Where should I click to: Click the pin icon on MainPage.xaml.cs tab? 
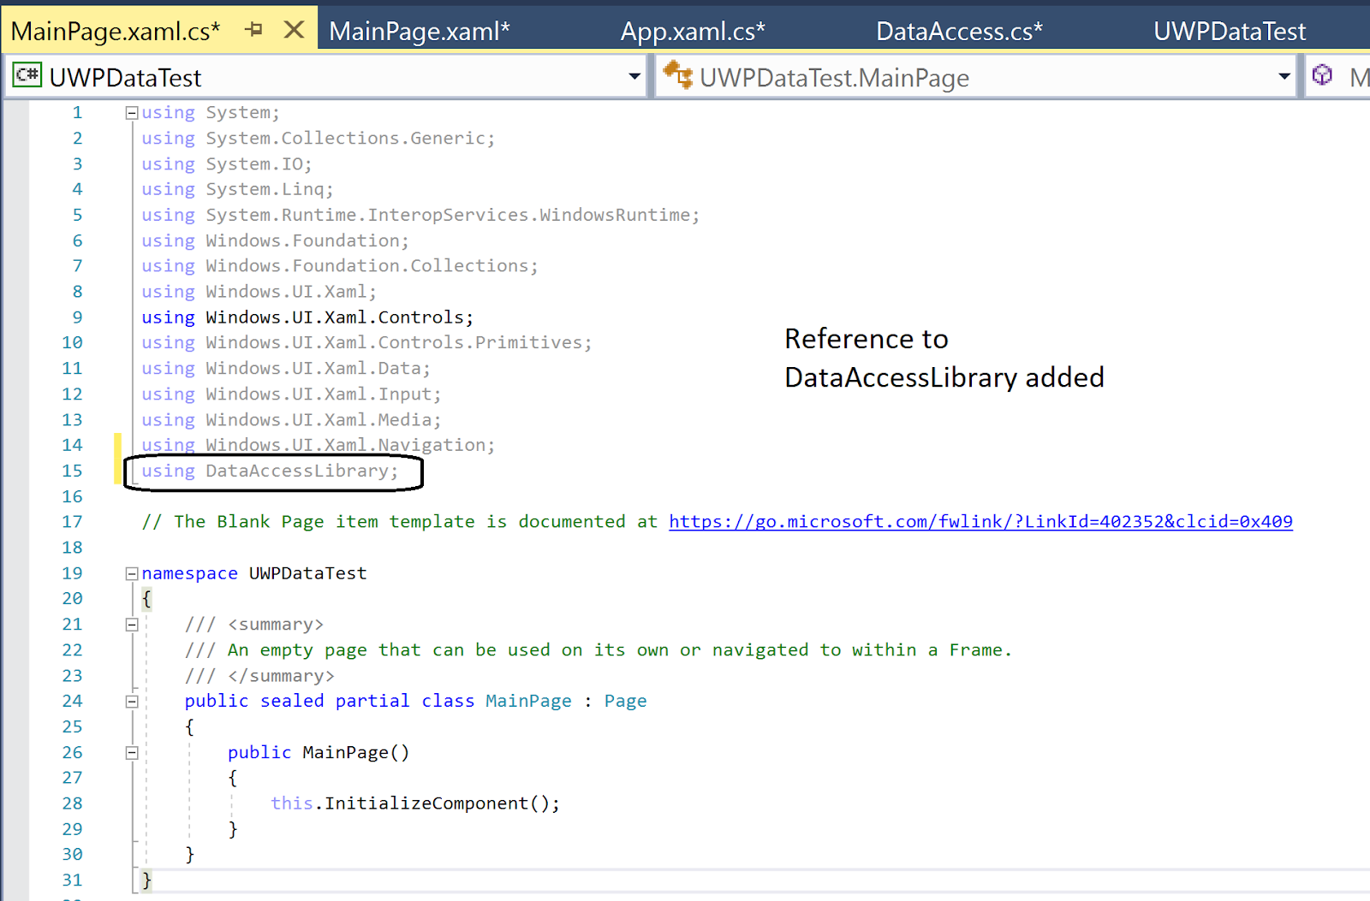pos(254,29)
